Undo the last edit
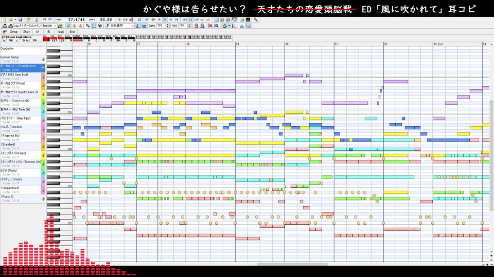Viewport: 494px width, 277px height. pos(44,19)
